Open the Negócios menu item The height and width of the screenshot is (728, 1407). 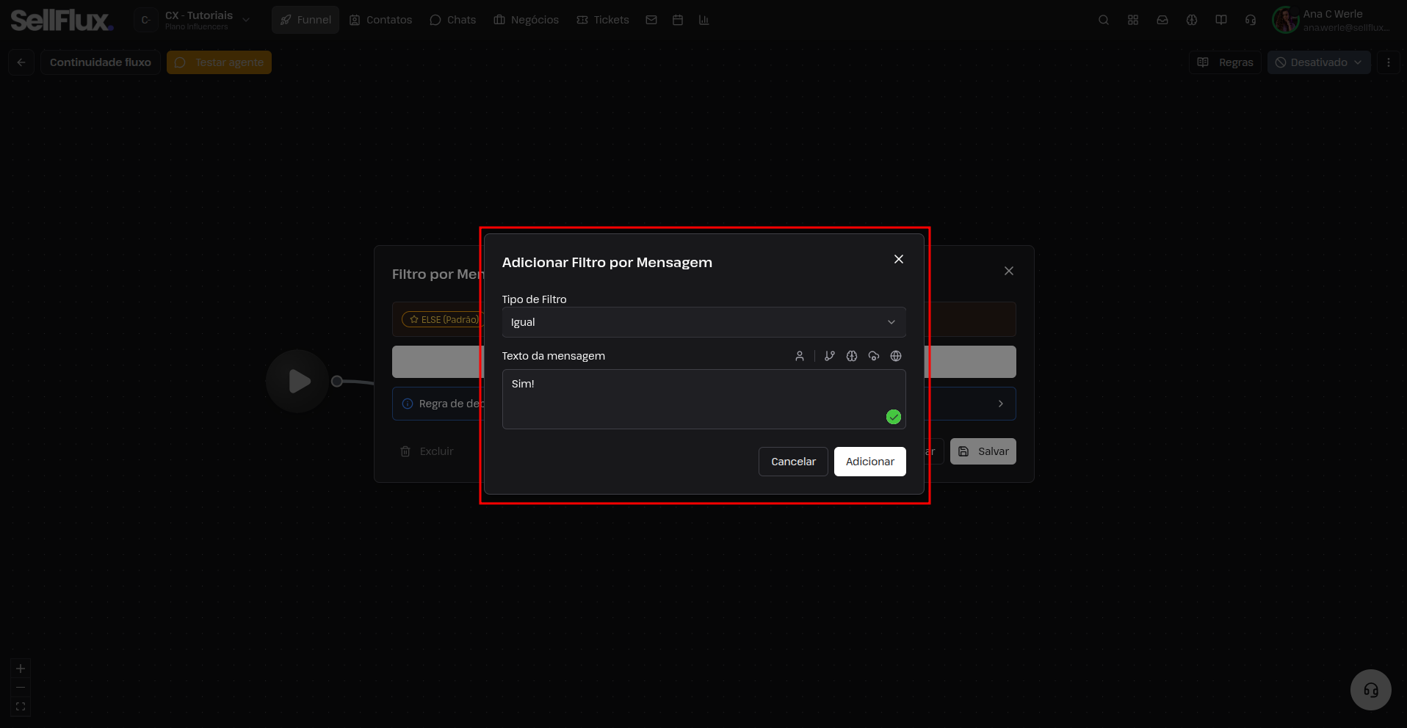[527, 20]
